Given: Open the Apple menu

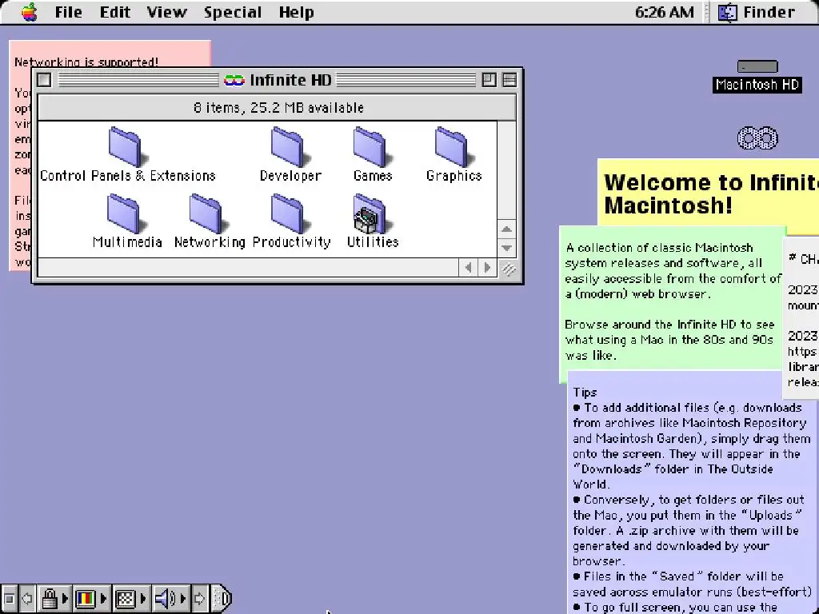Looking at the screenshot, I should pyautogui.click(x=30, y=12).
